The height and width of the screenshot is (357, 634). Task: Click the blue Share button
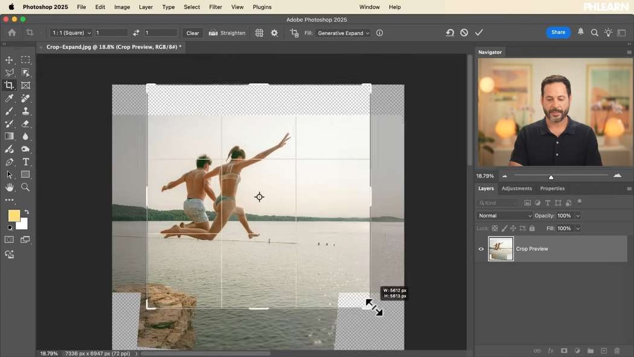(558, 33)
